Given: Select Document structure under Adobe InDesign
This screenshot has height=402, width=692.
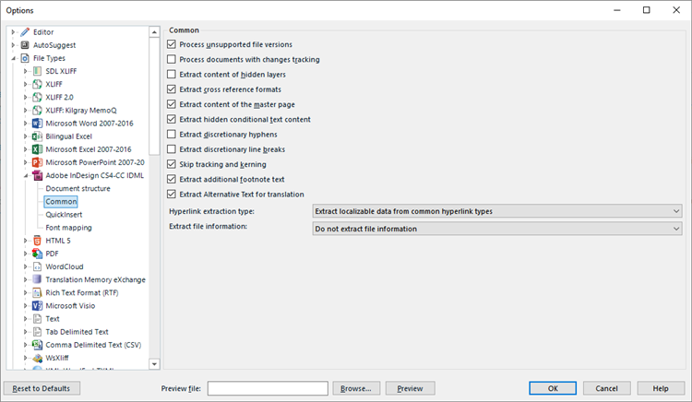Looking at the screenshot, I should pyautogui.click(x=78, y=189).
